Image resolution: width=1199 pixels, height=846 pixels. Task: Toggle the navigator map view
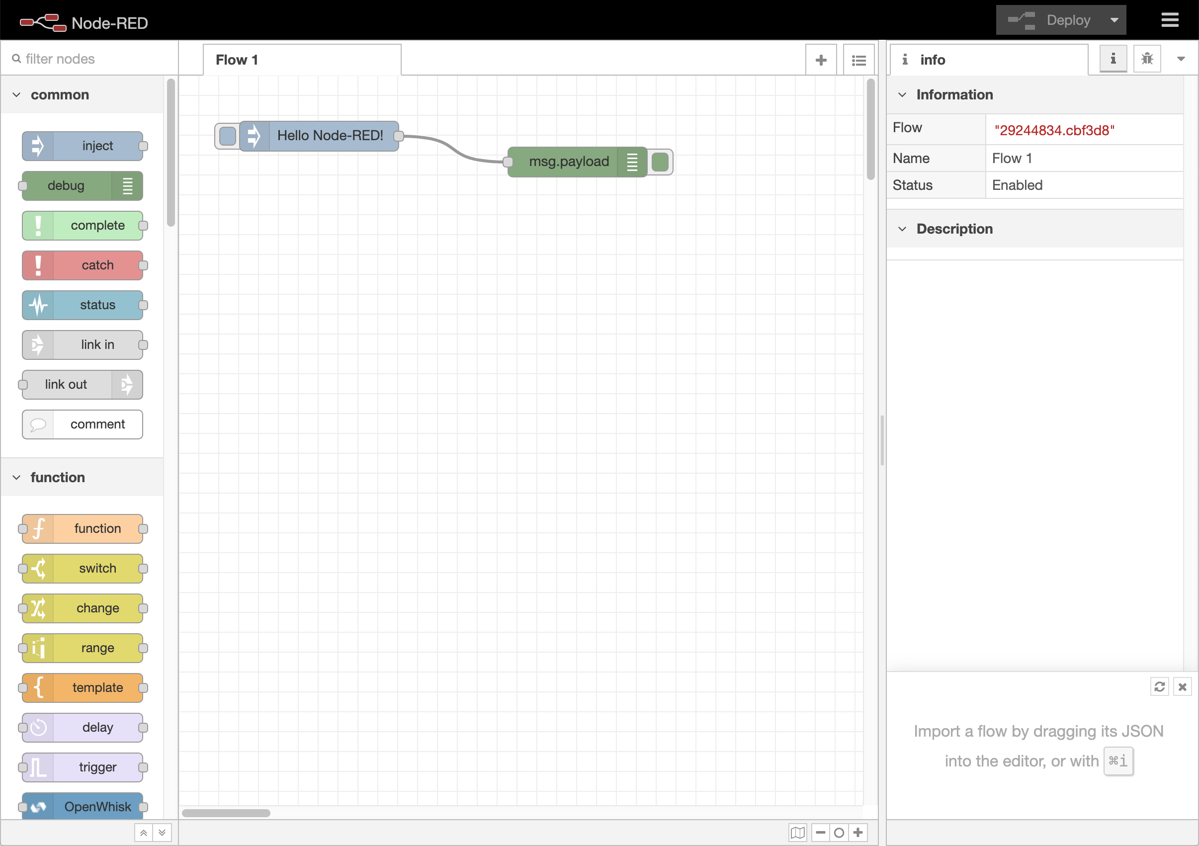tap(797, 833)
